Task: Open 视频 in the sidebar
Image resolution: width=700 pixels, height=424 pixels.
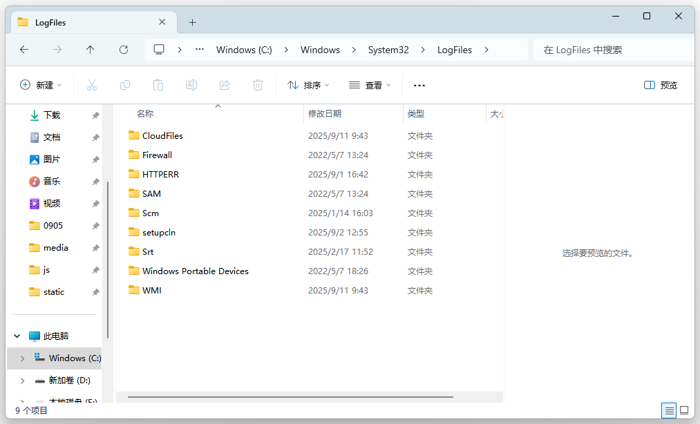Action: pos(52,204)
